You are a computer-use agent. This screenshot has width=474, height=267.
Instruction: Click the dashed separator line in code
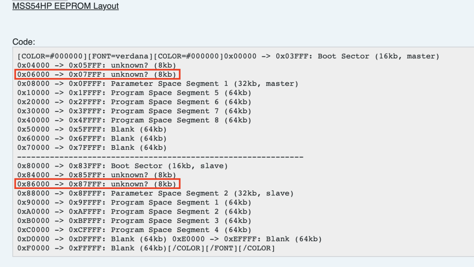[x=160, y=157]
